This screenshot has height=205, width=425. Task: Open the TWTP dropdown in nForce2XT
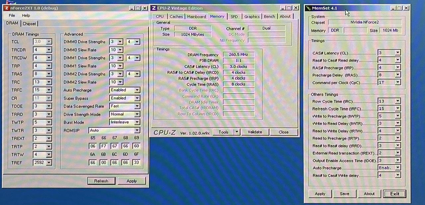[x=49, y=122]
